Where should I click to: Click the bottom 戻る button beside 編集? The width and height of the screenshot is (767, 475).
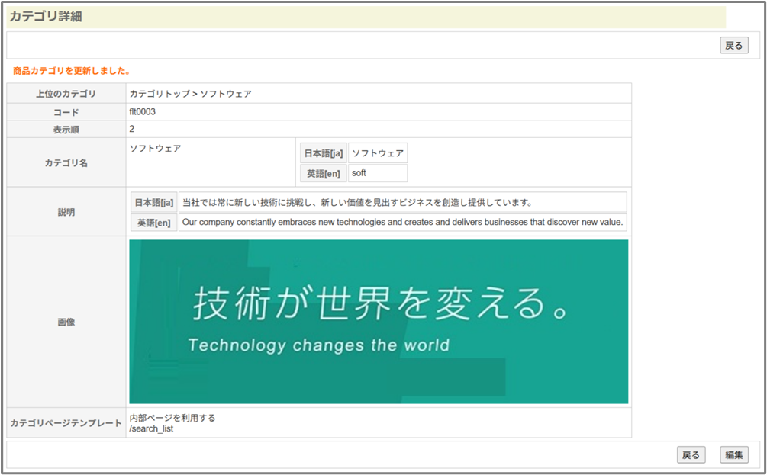pyautogui.click(x=691, y=455)
